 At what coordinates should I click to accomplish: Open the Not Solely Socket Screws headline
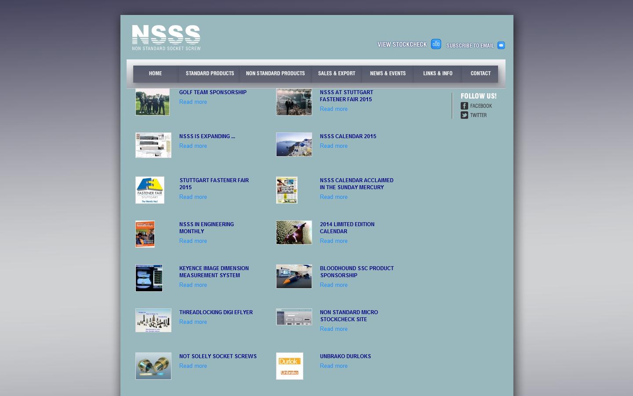pyautogui.click(x=218, y=356)
